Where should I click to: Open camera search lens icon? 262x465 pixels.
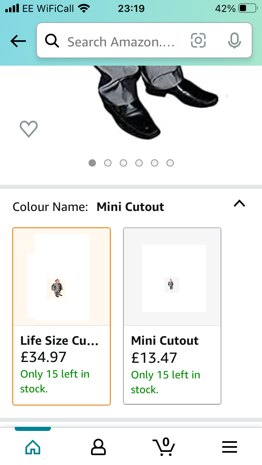198,40
